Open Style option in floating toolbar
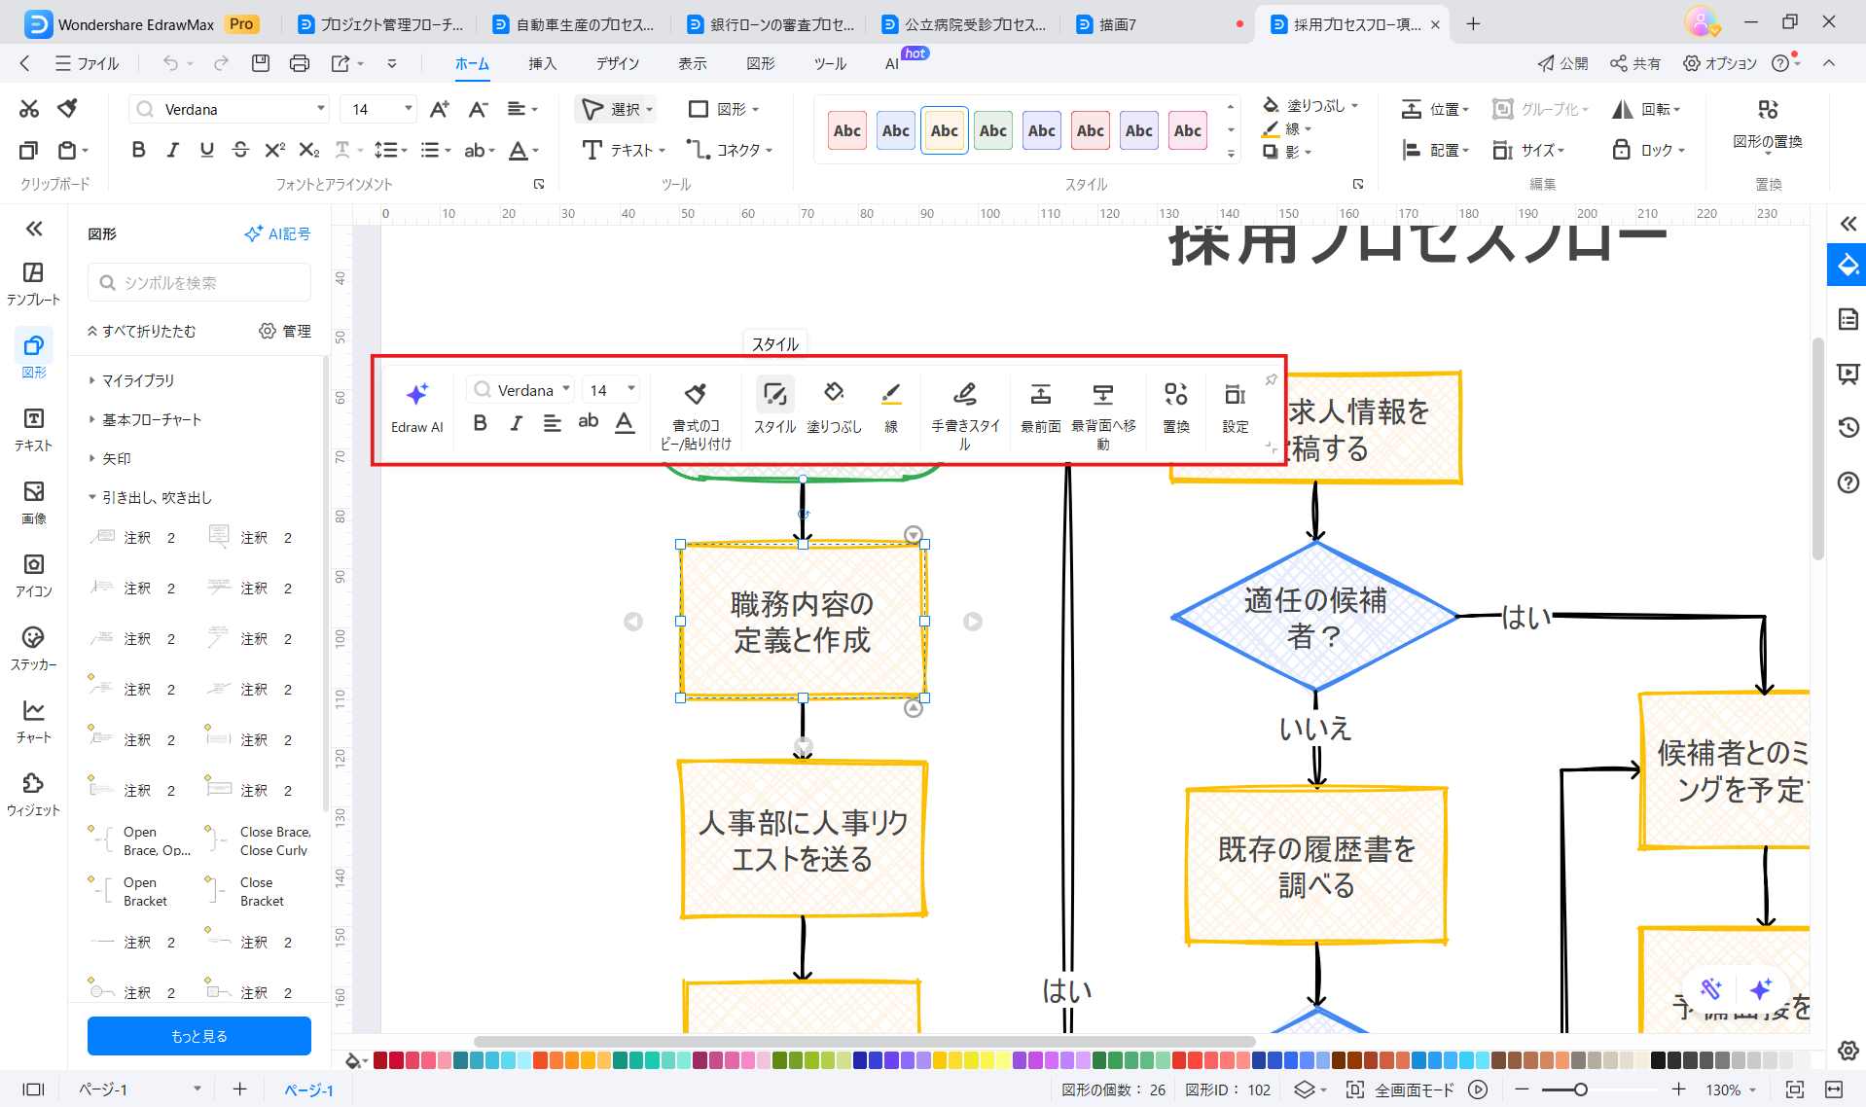 [774, 406]
